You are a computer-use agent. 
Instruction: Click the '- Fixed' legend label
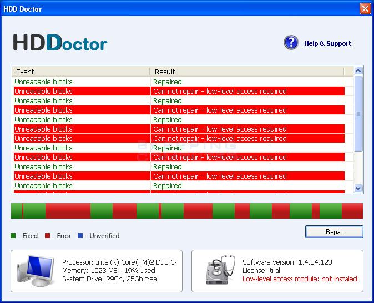[x=28, y=236]
